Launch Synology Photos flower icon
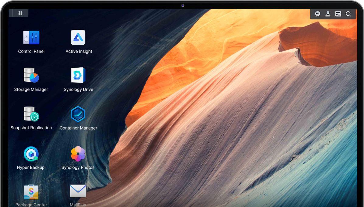 click(78, 154)
